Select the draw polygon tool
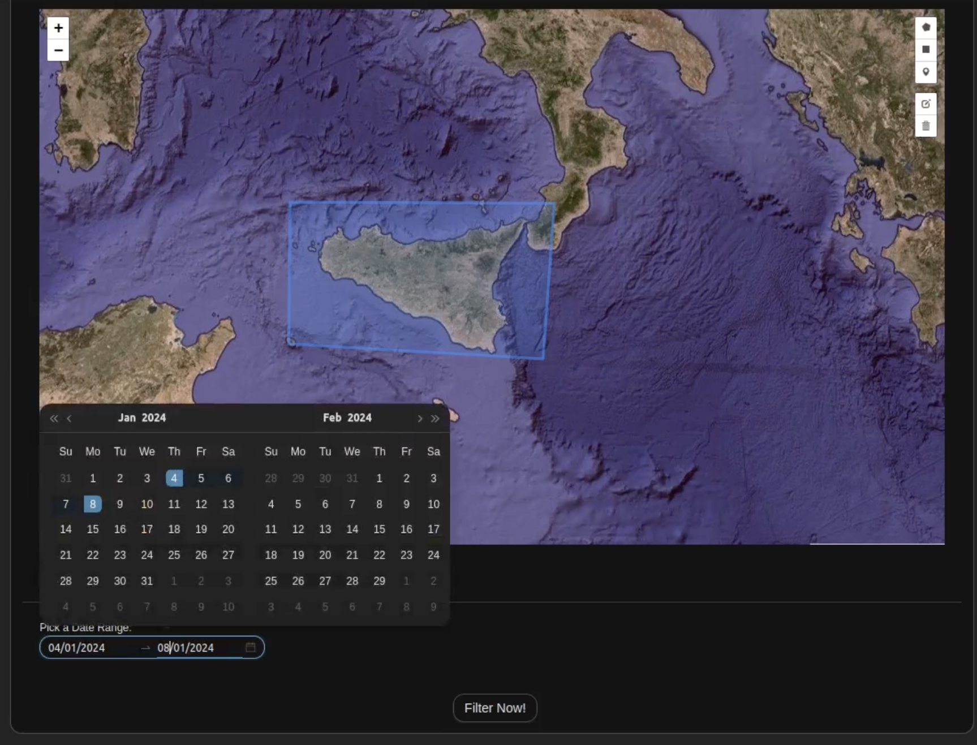 coord(926,27)
